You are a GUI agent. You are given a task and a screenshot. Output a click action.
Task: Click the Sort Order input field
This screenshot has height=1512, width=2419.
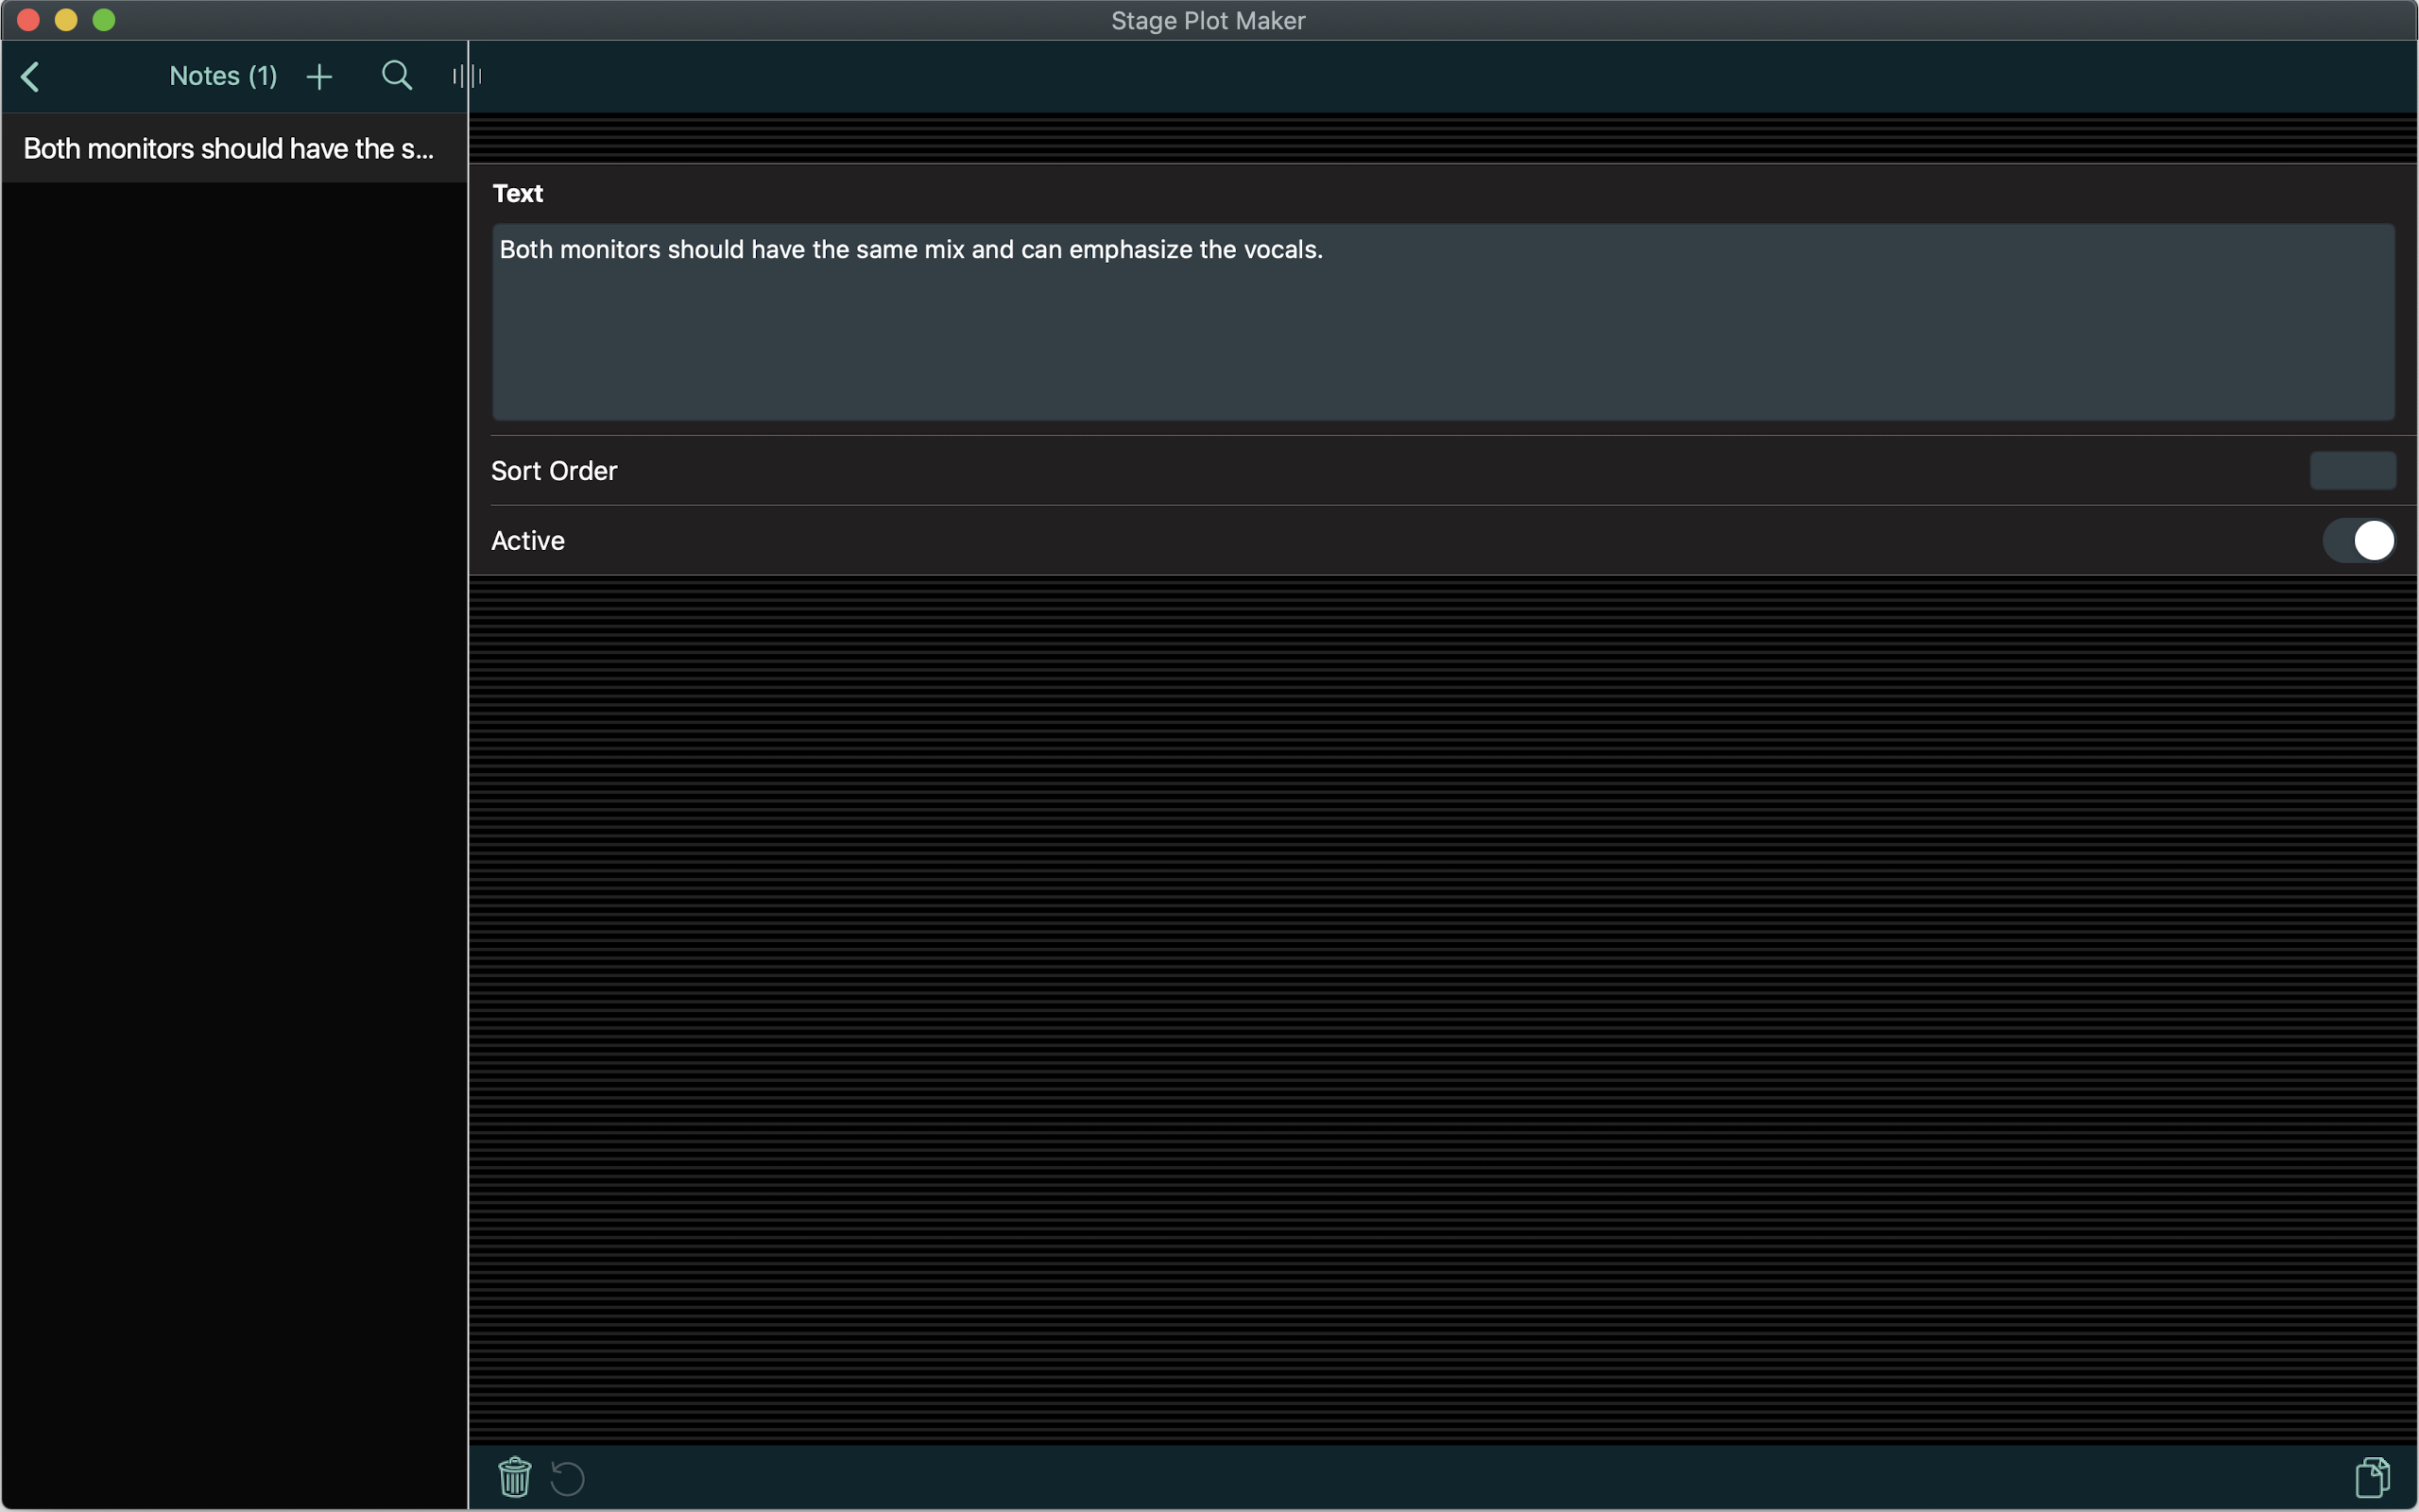2352,471
